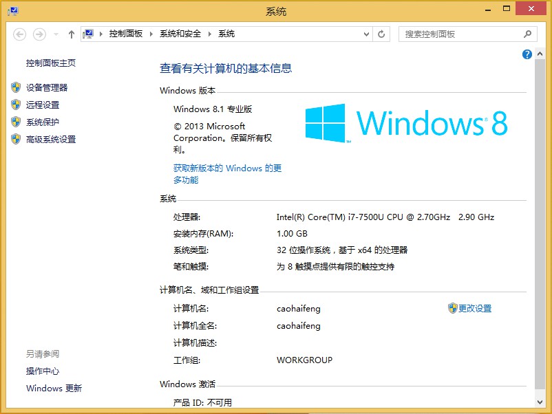Click the Back navigation arrow
The width and height of the screenshot is (552, 414).
(20, 34)
